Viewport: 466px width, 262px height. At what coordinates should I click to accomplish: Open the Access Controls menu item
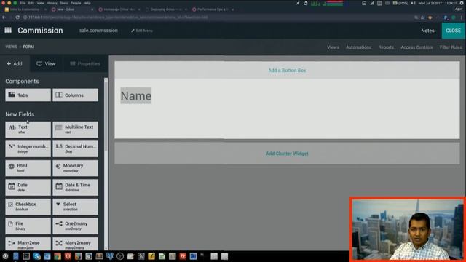click(x=416, y=47)
